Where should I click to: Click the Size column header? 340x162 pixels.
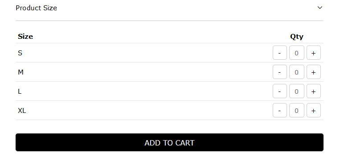pos(25,37)
